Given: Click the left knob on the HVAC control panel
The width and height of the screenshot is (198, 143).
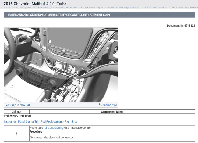Looking at the screenshot, I should 20,72.
